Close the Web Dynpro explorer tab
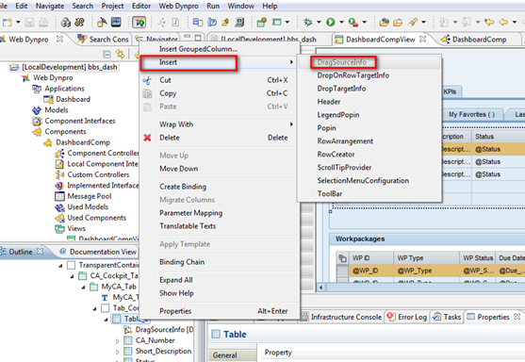The image size is (525, 362). 59,40
